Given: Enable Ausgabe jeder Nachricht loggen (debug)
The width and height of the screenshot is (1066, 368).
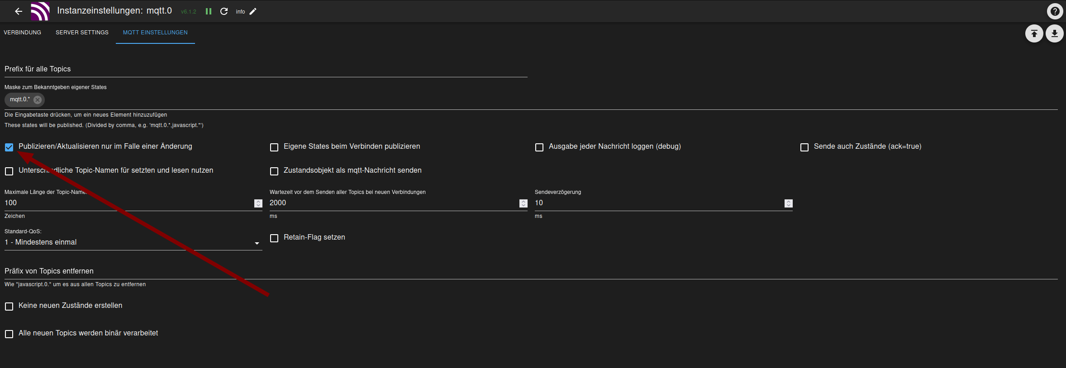Looking at the screenshot, I should point(539,147).
